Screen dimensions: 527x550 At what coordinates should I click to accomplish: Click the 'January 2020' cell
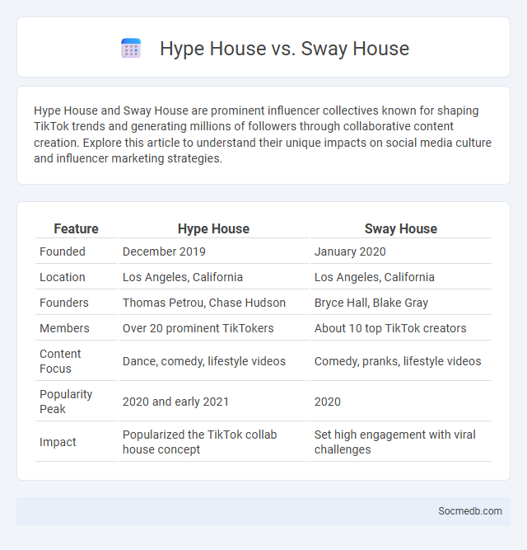[350, 251]
